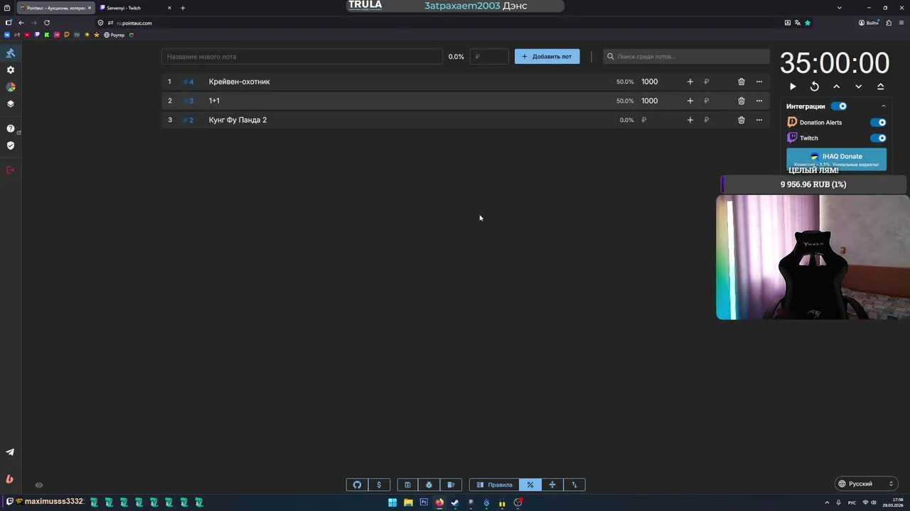The image size is (910, 511).
Task: Click the Добавить лот button
Action: [547, 57]
